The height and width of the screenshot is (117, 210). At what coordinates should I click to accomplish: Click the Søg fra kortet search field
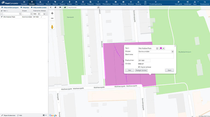(x=82, y=7)
